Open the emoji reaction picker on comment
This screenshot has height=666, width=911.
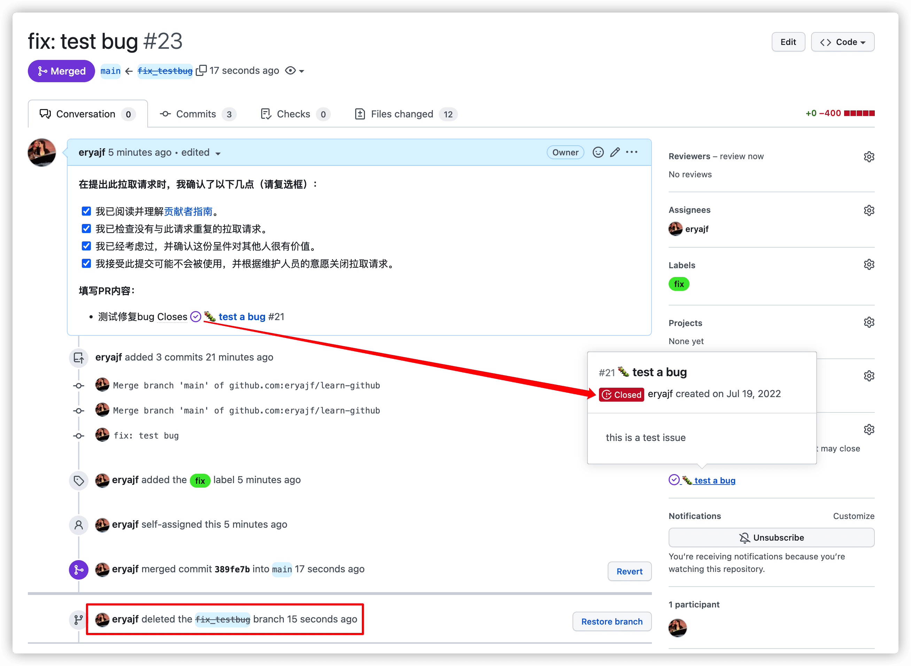tap(598, 152)
